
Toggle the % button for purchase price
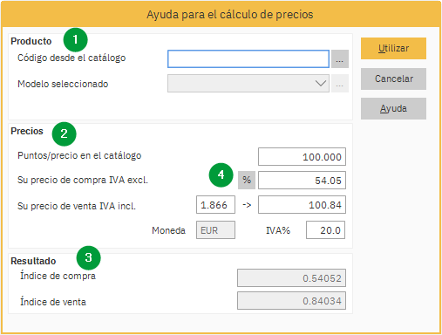coord(247,181)
